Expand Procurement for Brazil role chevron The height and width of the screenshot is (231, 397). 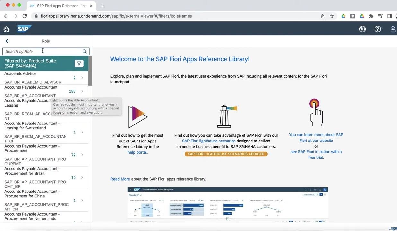coord(82,178)
